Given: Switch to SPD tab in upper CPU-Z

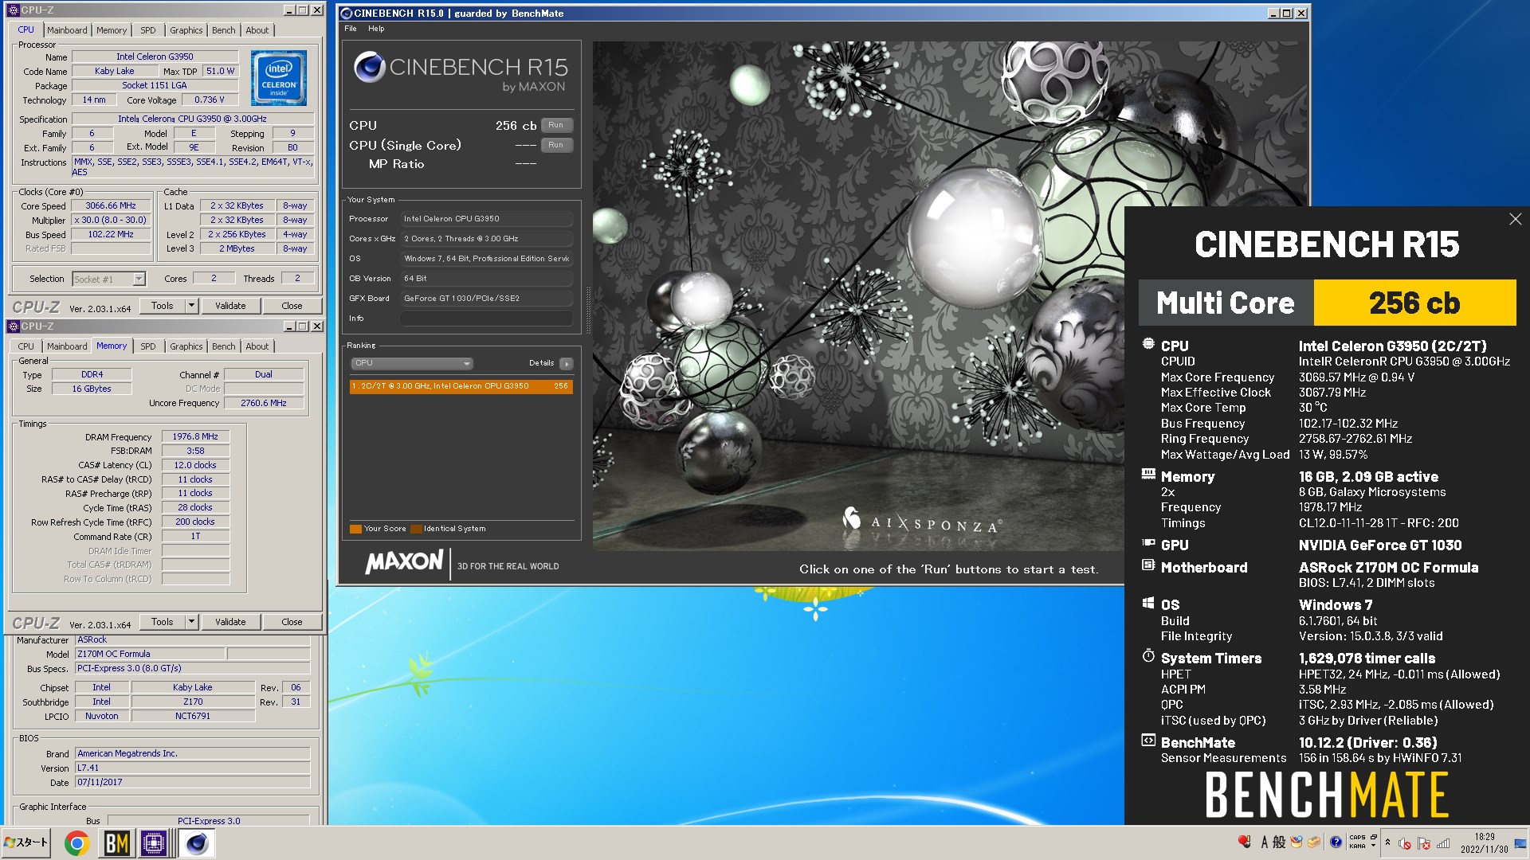Looking at the screenshot, I should pos(148,30).
